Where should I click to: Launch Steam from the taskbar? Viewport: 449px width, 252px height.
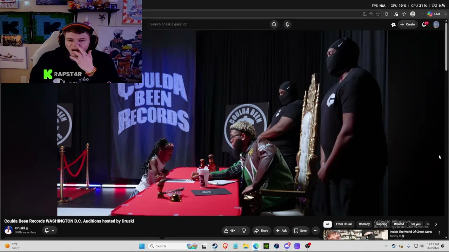pos(215,246)
